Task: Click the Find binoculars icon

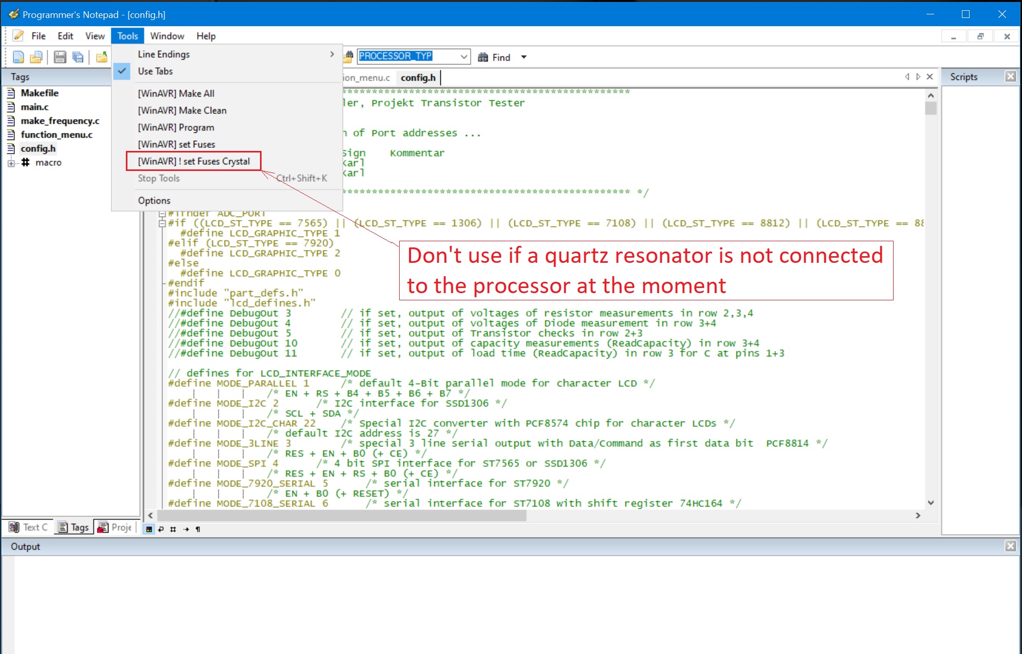Action: (x=483, y=57)
